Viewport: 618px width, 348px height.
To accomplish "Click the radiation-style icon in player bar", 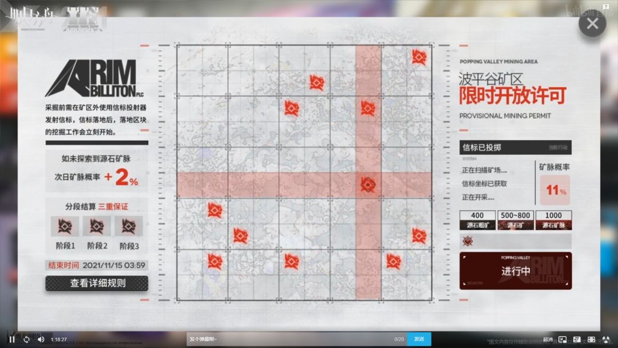I will [x=606, y=339].
